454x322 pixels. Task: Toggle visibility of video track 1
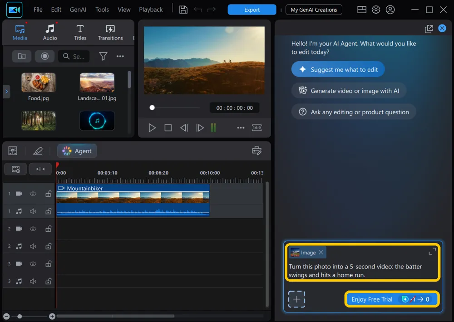click(x=33, y=194)
